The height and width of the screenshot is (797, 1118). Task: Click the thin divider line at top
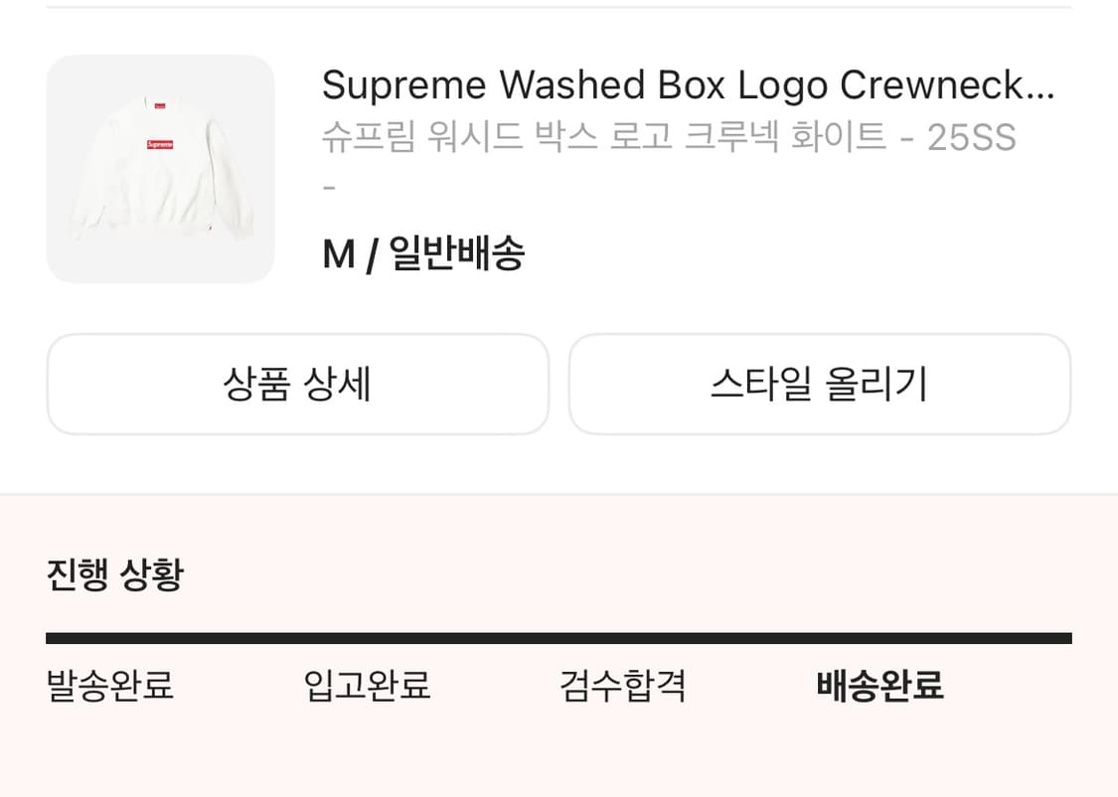559,11
